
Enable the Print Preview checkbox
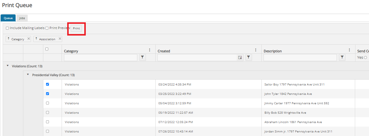tap(47, 28)
